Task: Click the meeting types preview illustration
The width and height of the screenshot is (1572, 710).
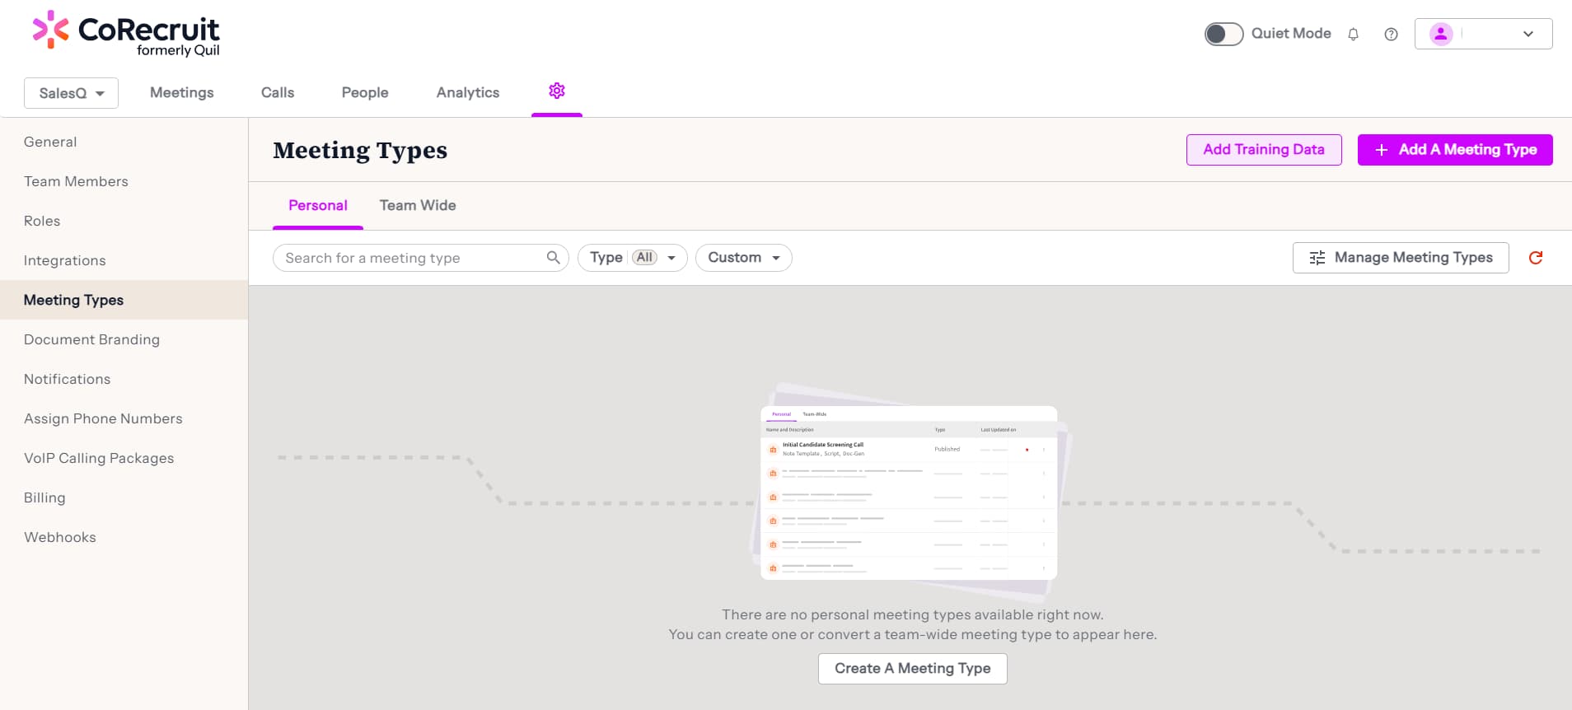Action: point(910,492)
